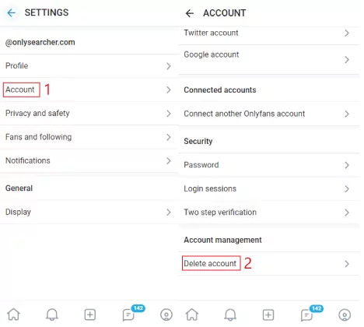
Task: Open notifications bell in right bottom bar
Action: click(x=230, y=315)
